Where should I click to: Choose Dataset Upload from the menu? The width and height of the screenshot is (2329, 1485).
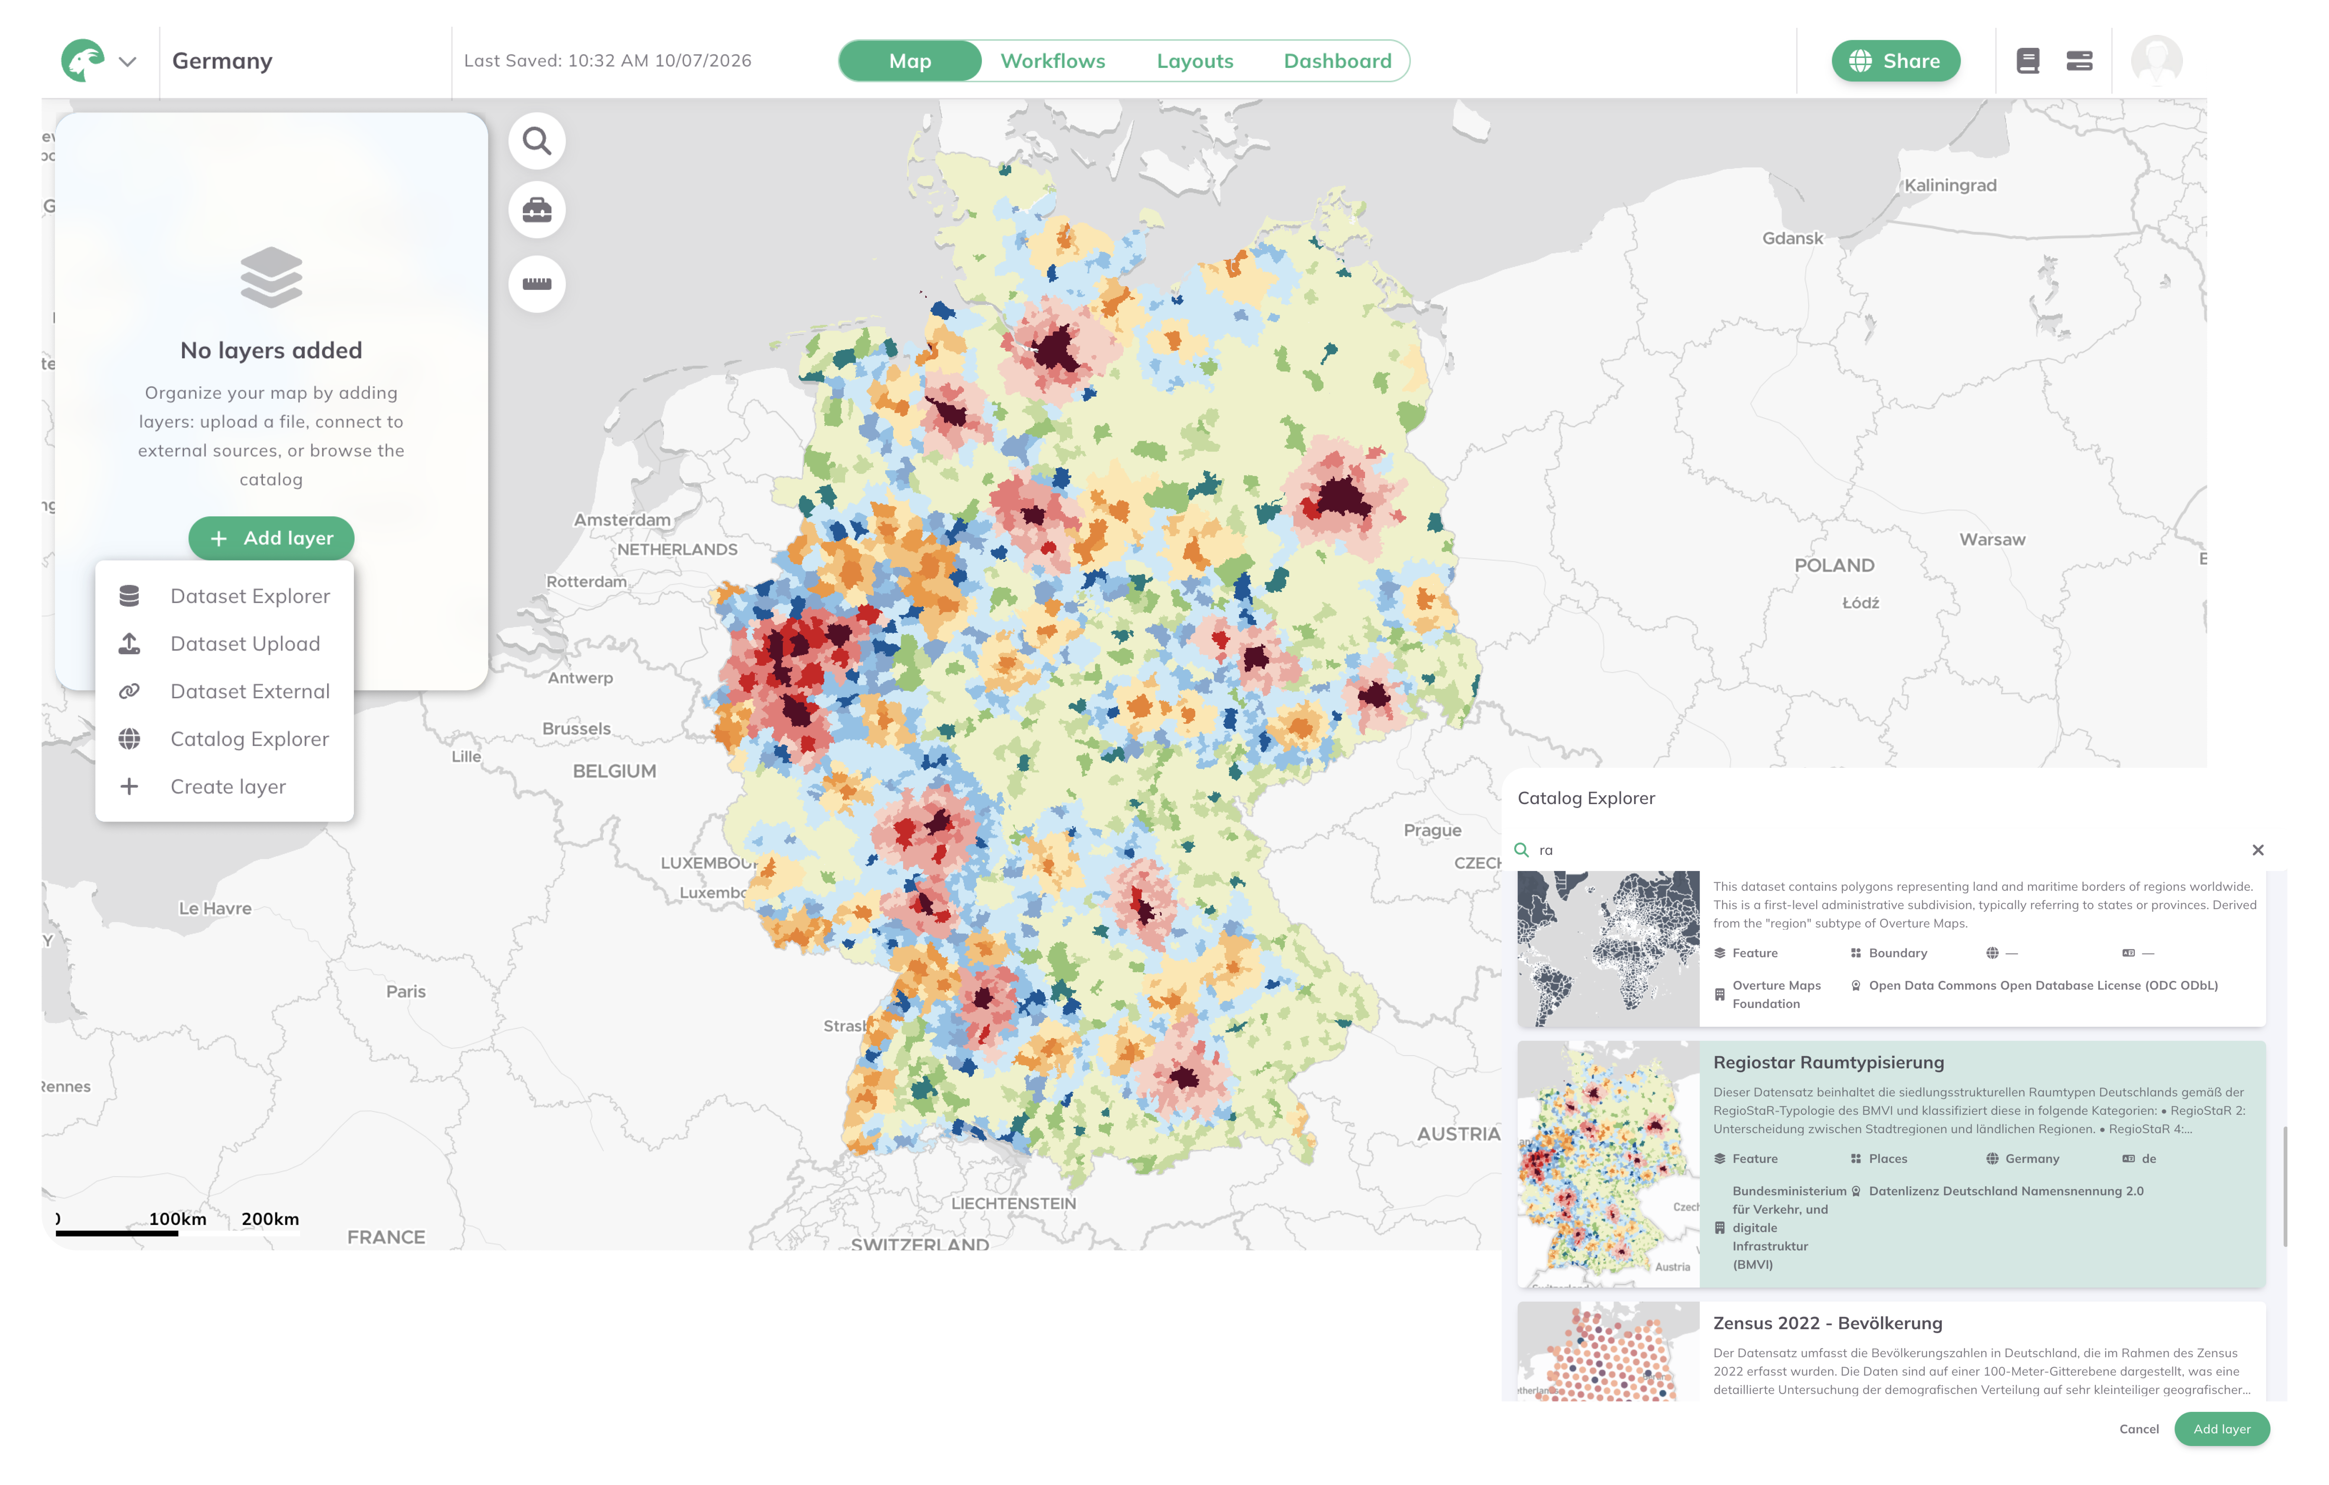224,644
